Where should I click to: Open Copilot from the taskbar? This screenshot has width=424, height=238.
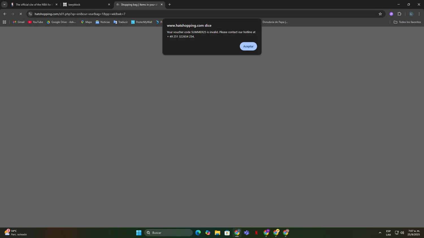208,233
